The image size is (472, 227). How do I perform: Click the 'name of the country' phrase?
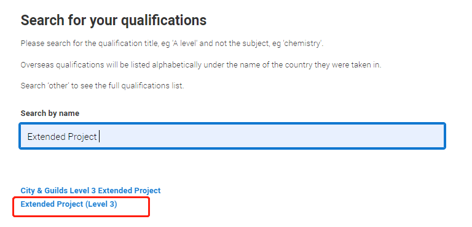pyautogui.click(x=278, y=64)
